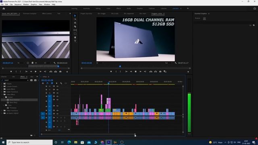Open Graphics menu
Screen dimensions: 258x145
pos(34,4)
